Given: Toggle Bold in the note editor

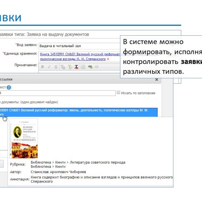Looking at the screenshot, I should [42, 67].
